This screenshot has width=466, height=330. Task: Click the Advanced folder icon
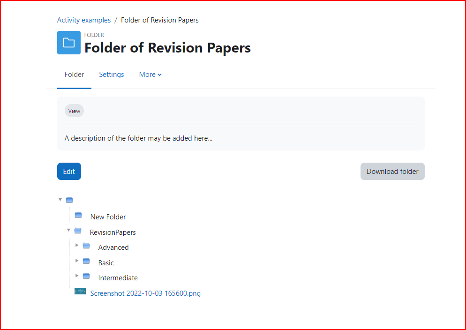tap(86, 246)
